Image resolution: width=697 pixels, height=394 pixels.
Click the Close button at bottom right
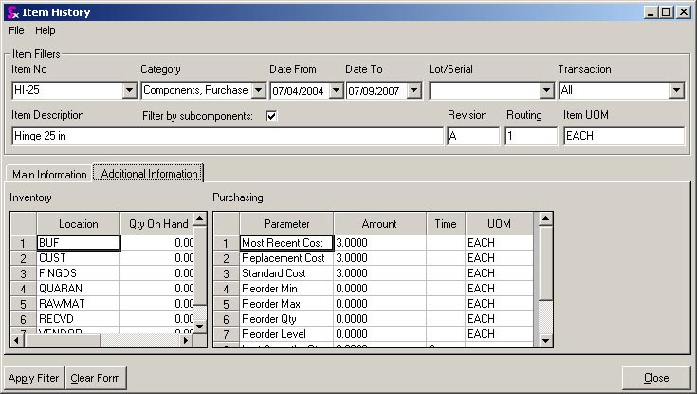(656, 378)
